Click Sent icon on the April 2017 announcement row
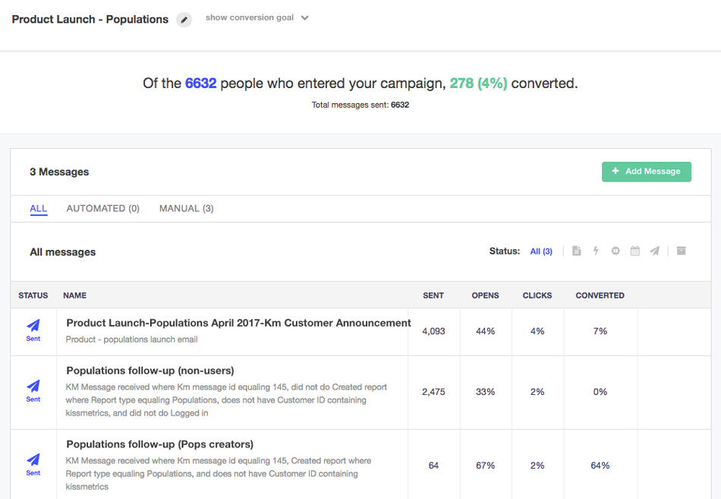 pos(33,331)
